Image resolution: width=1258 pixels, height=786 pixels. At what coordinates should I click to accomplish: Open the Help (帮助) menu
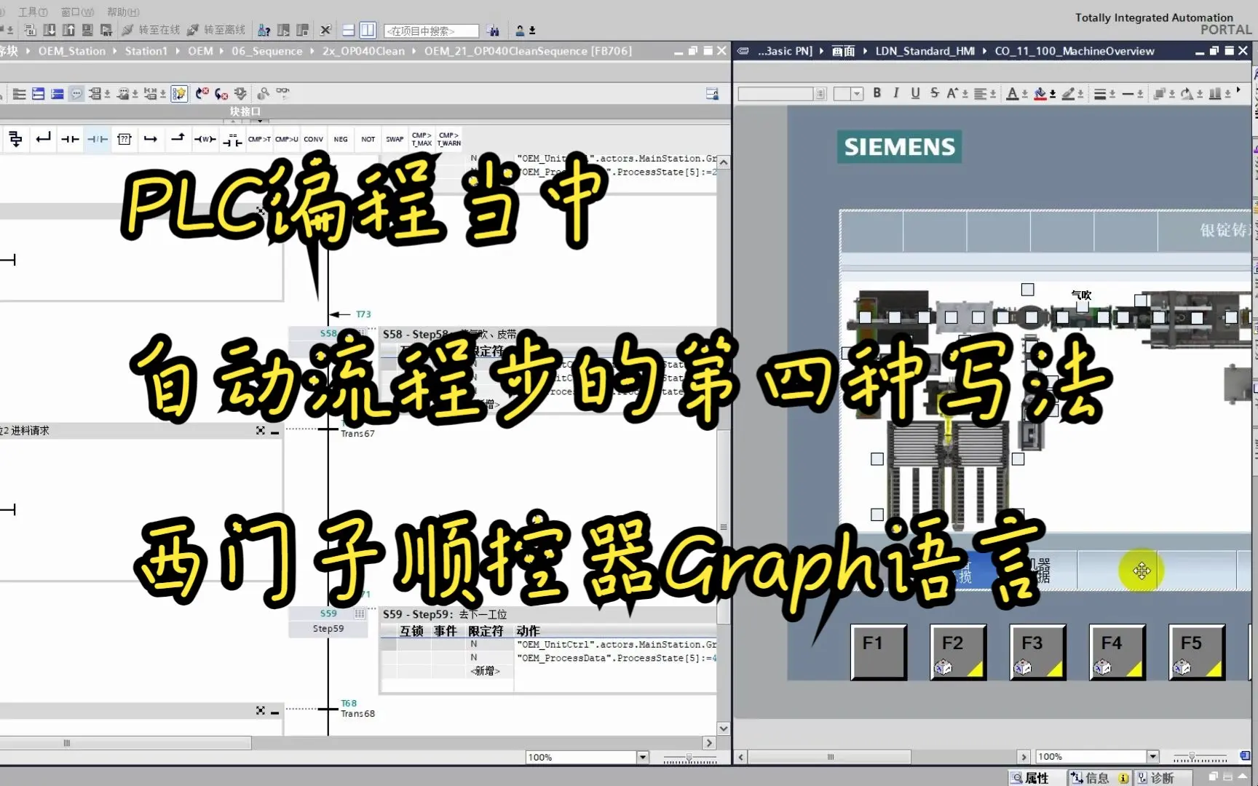[x=123, y=12]
